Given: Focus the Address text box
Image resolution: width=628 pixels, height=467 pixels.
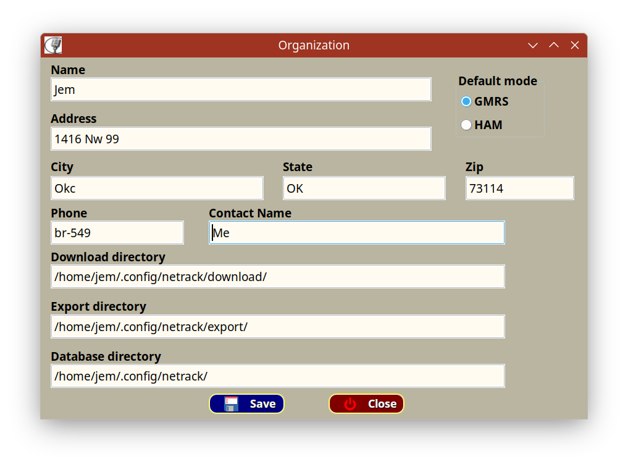Looking at the screenshot, I should (x=241, y=139).
